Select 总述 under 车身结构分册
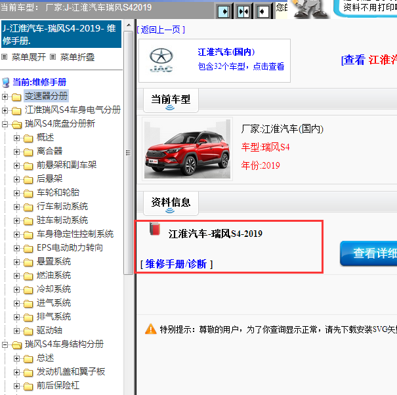 click(45, 358)
